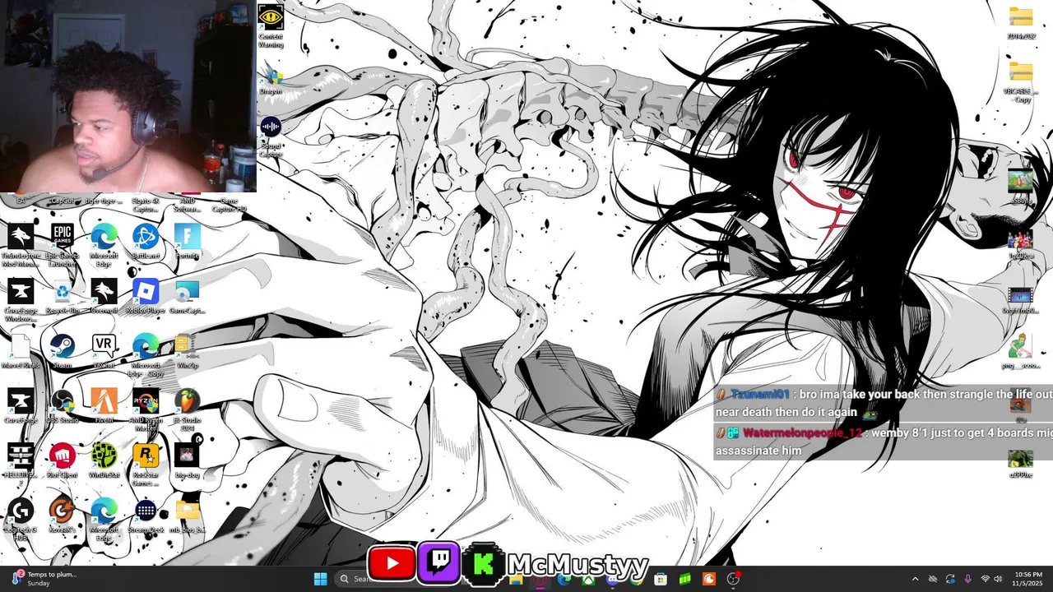Screen dimensions: 1053x592
Task: Click the Elgato 4K Capture label
Action: [x=146, y=205]
